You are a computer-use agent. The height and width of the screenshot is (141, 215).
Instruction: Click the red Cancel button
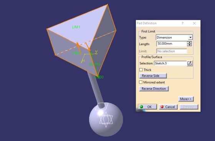point(168,107)
